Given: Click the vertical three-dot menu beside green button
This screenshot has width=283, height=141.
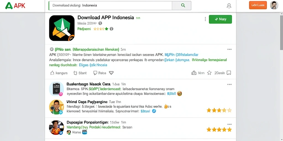Looking at the screenshot, I should point(205,19).
